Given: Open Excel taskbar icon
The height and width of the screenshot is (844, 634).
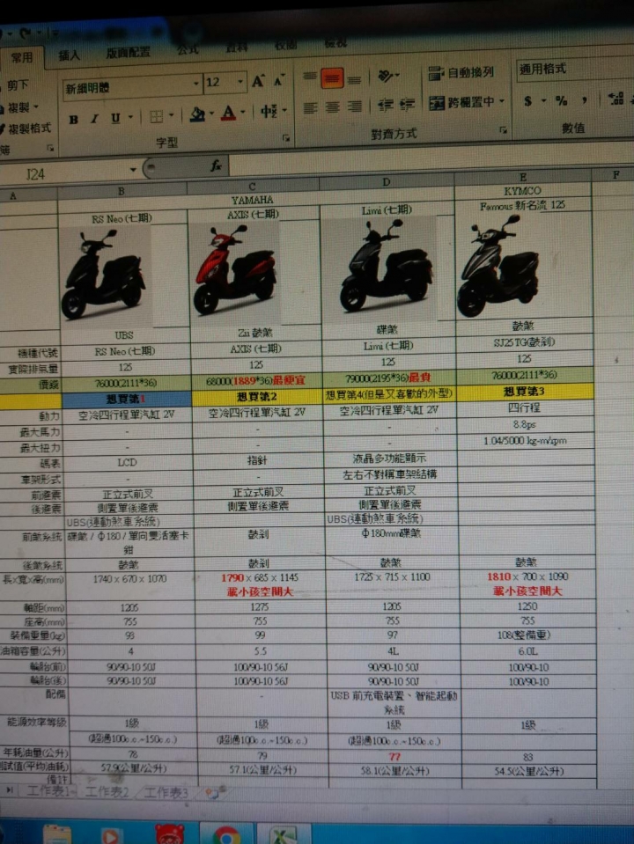Looking at the screenshot, I should click(284, 835).
